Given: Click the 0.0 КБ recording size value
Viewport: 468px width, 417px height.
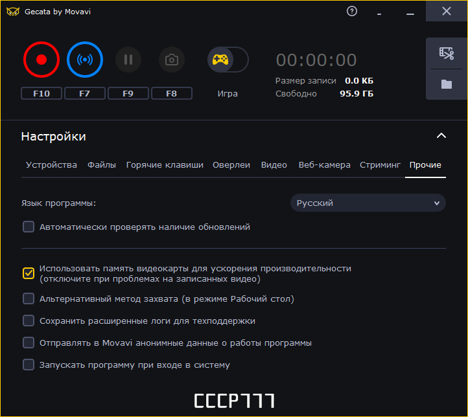Looking at the screenshot, I should [x=359, y=81].
